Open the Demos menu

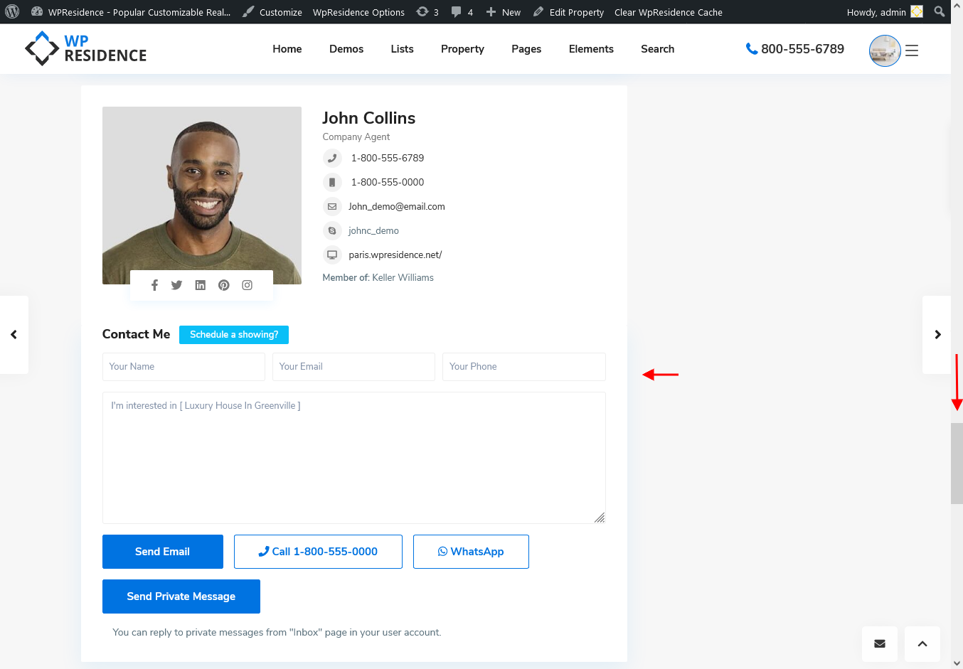point(346,49)
